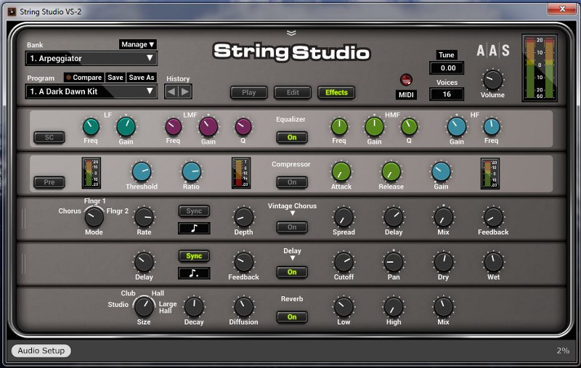Image resolution: width=581 pixels, height=368 pixels.
Task: Click the HF Freq knob
Action: point(492,126)
